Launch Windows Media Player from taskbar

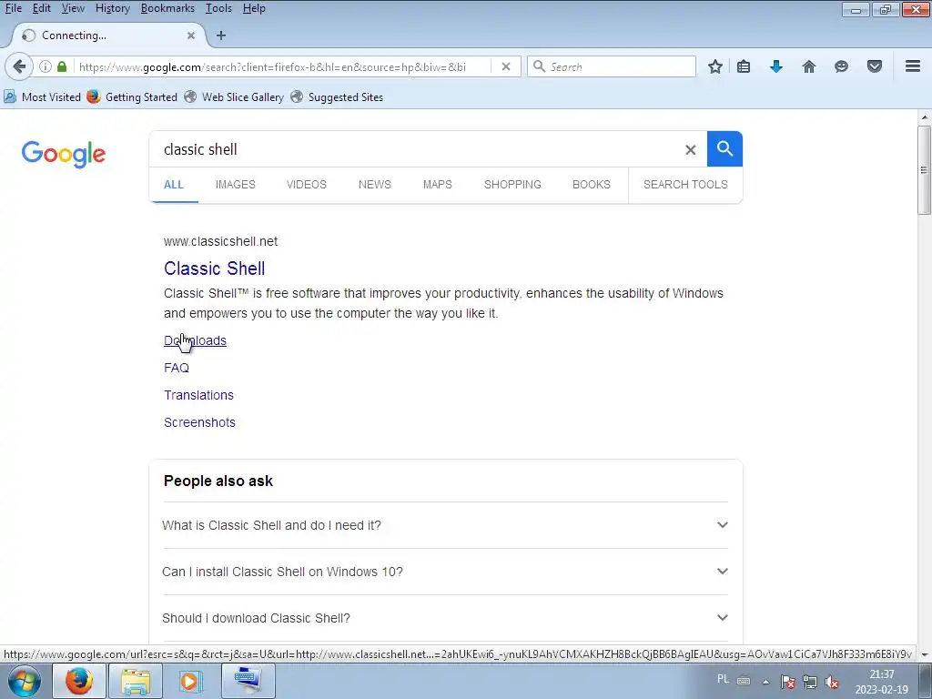[191, 681]
